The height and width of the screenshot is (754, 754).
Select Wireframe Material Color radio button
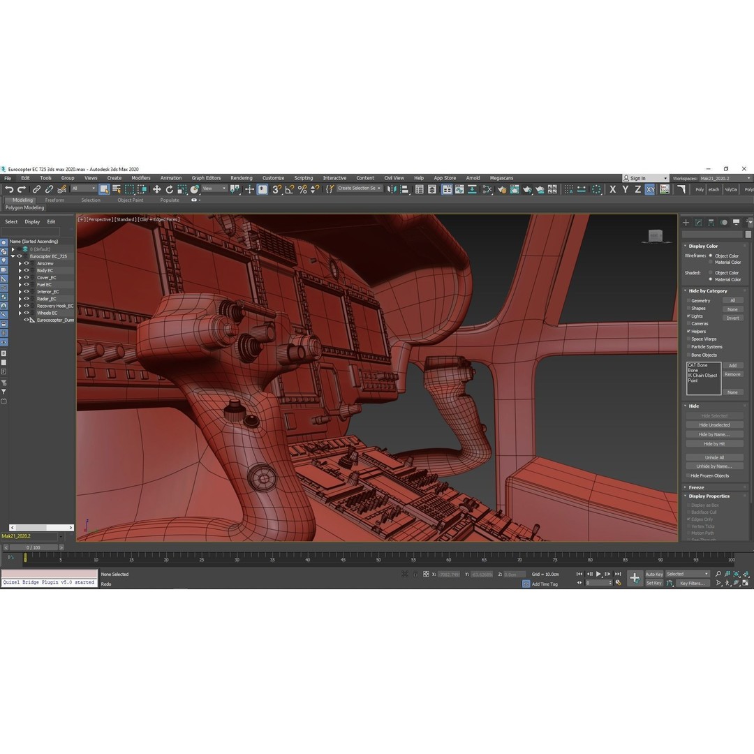[x=711, y=262]
